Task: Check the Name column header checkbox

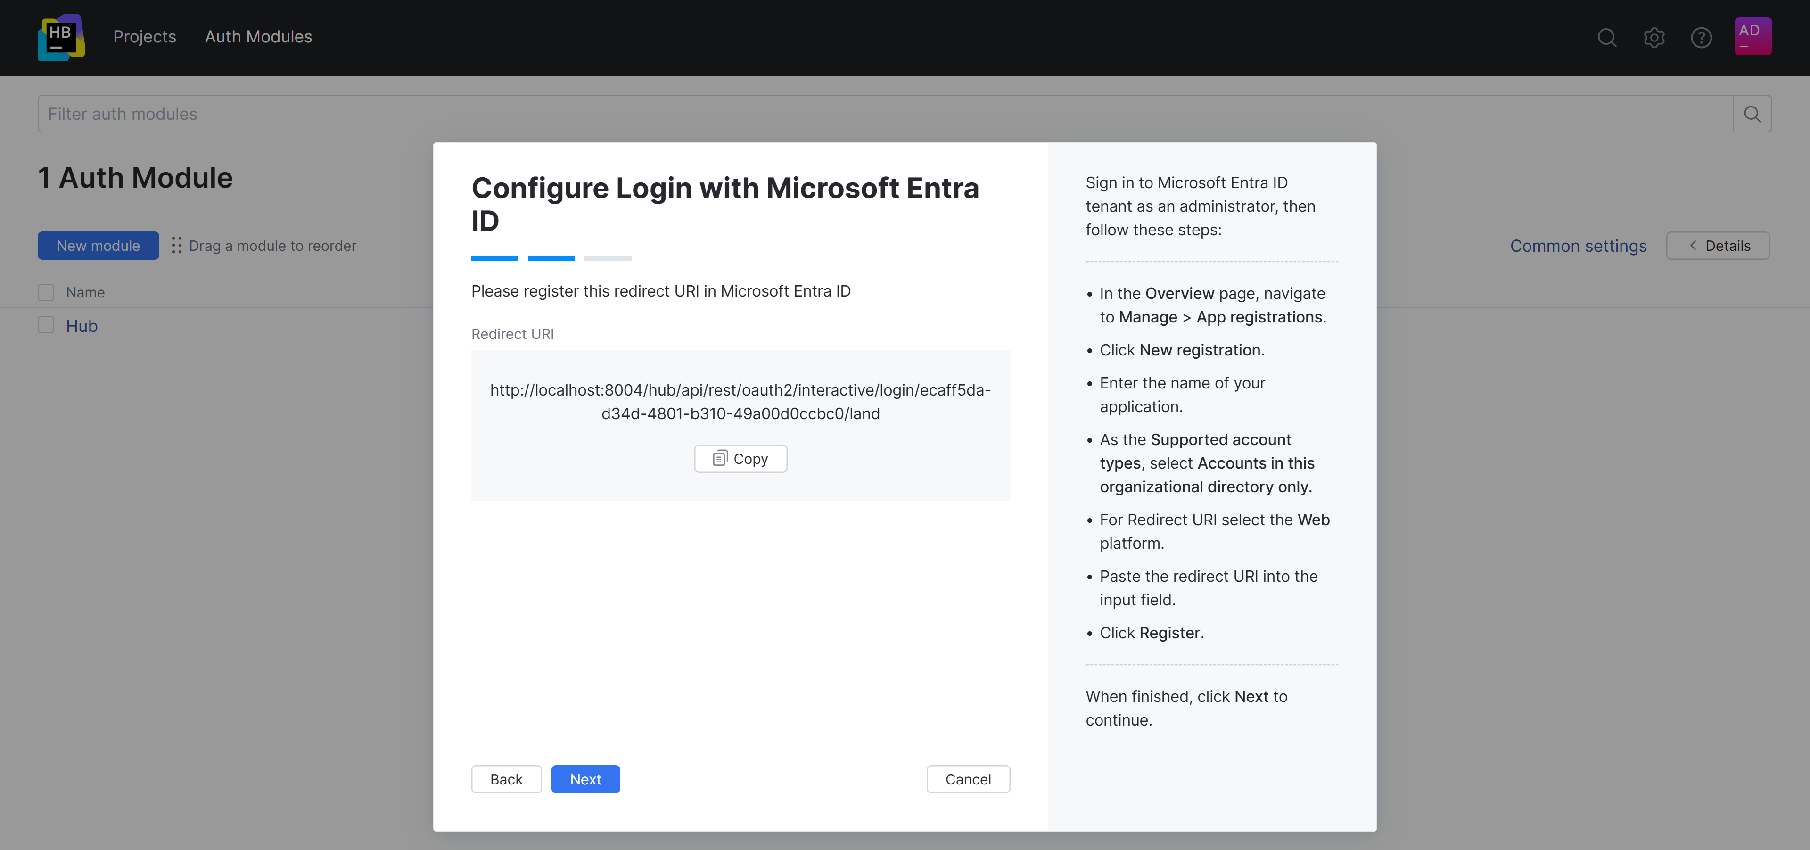Action: [46, 291]
